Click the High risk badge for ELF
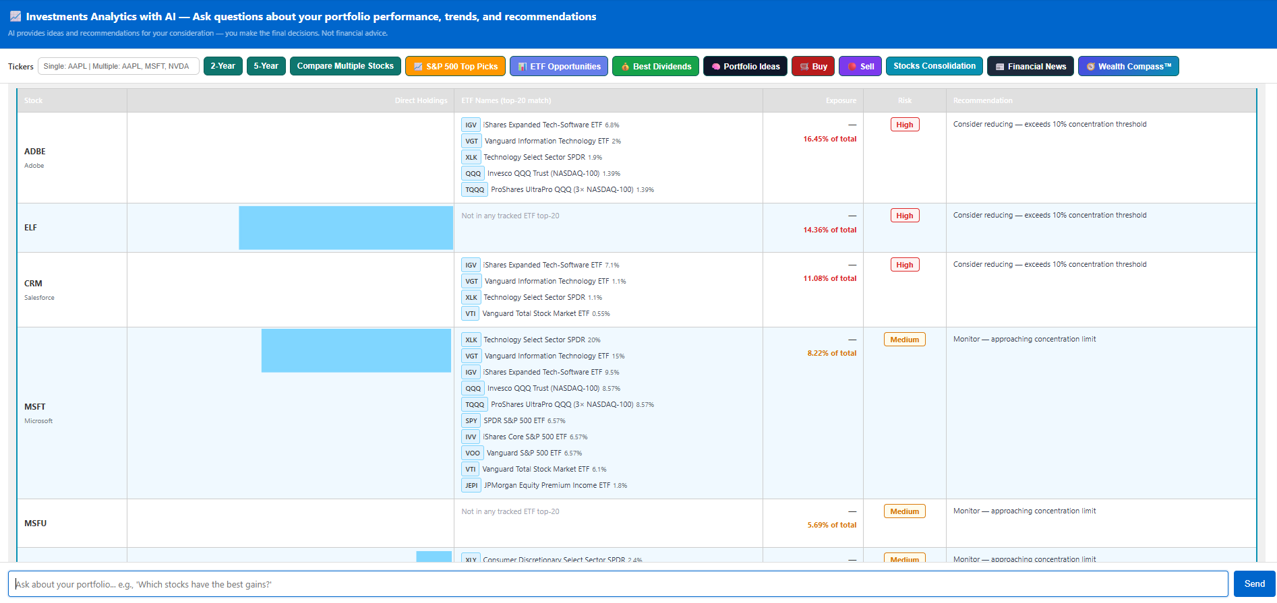Image resolution: width=1277 pixels, height=603 pixels. coord(904,216)
